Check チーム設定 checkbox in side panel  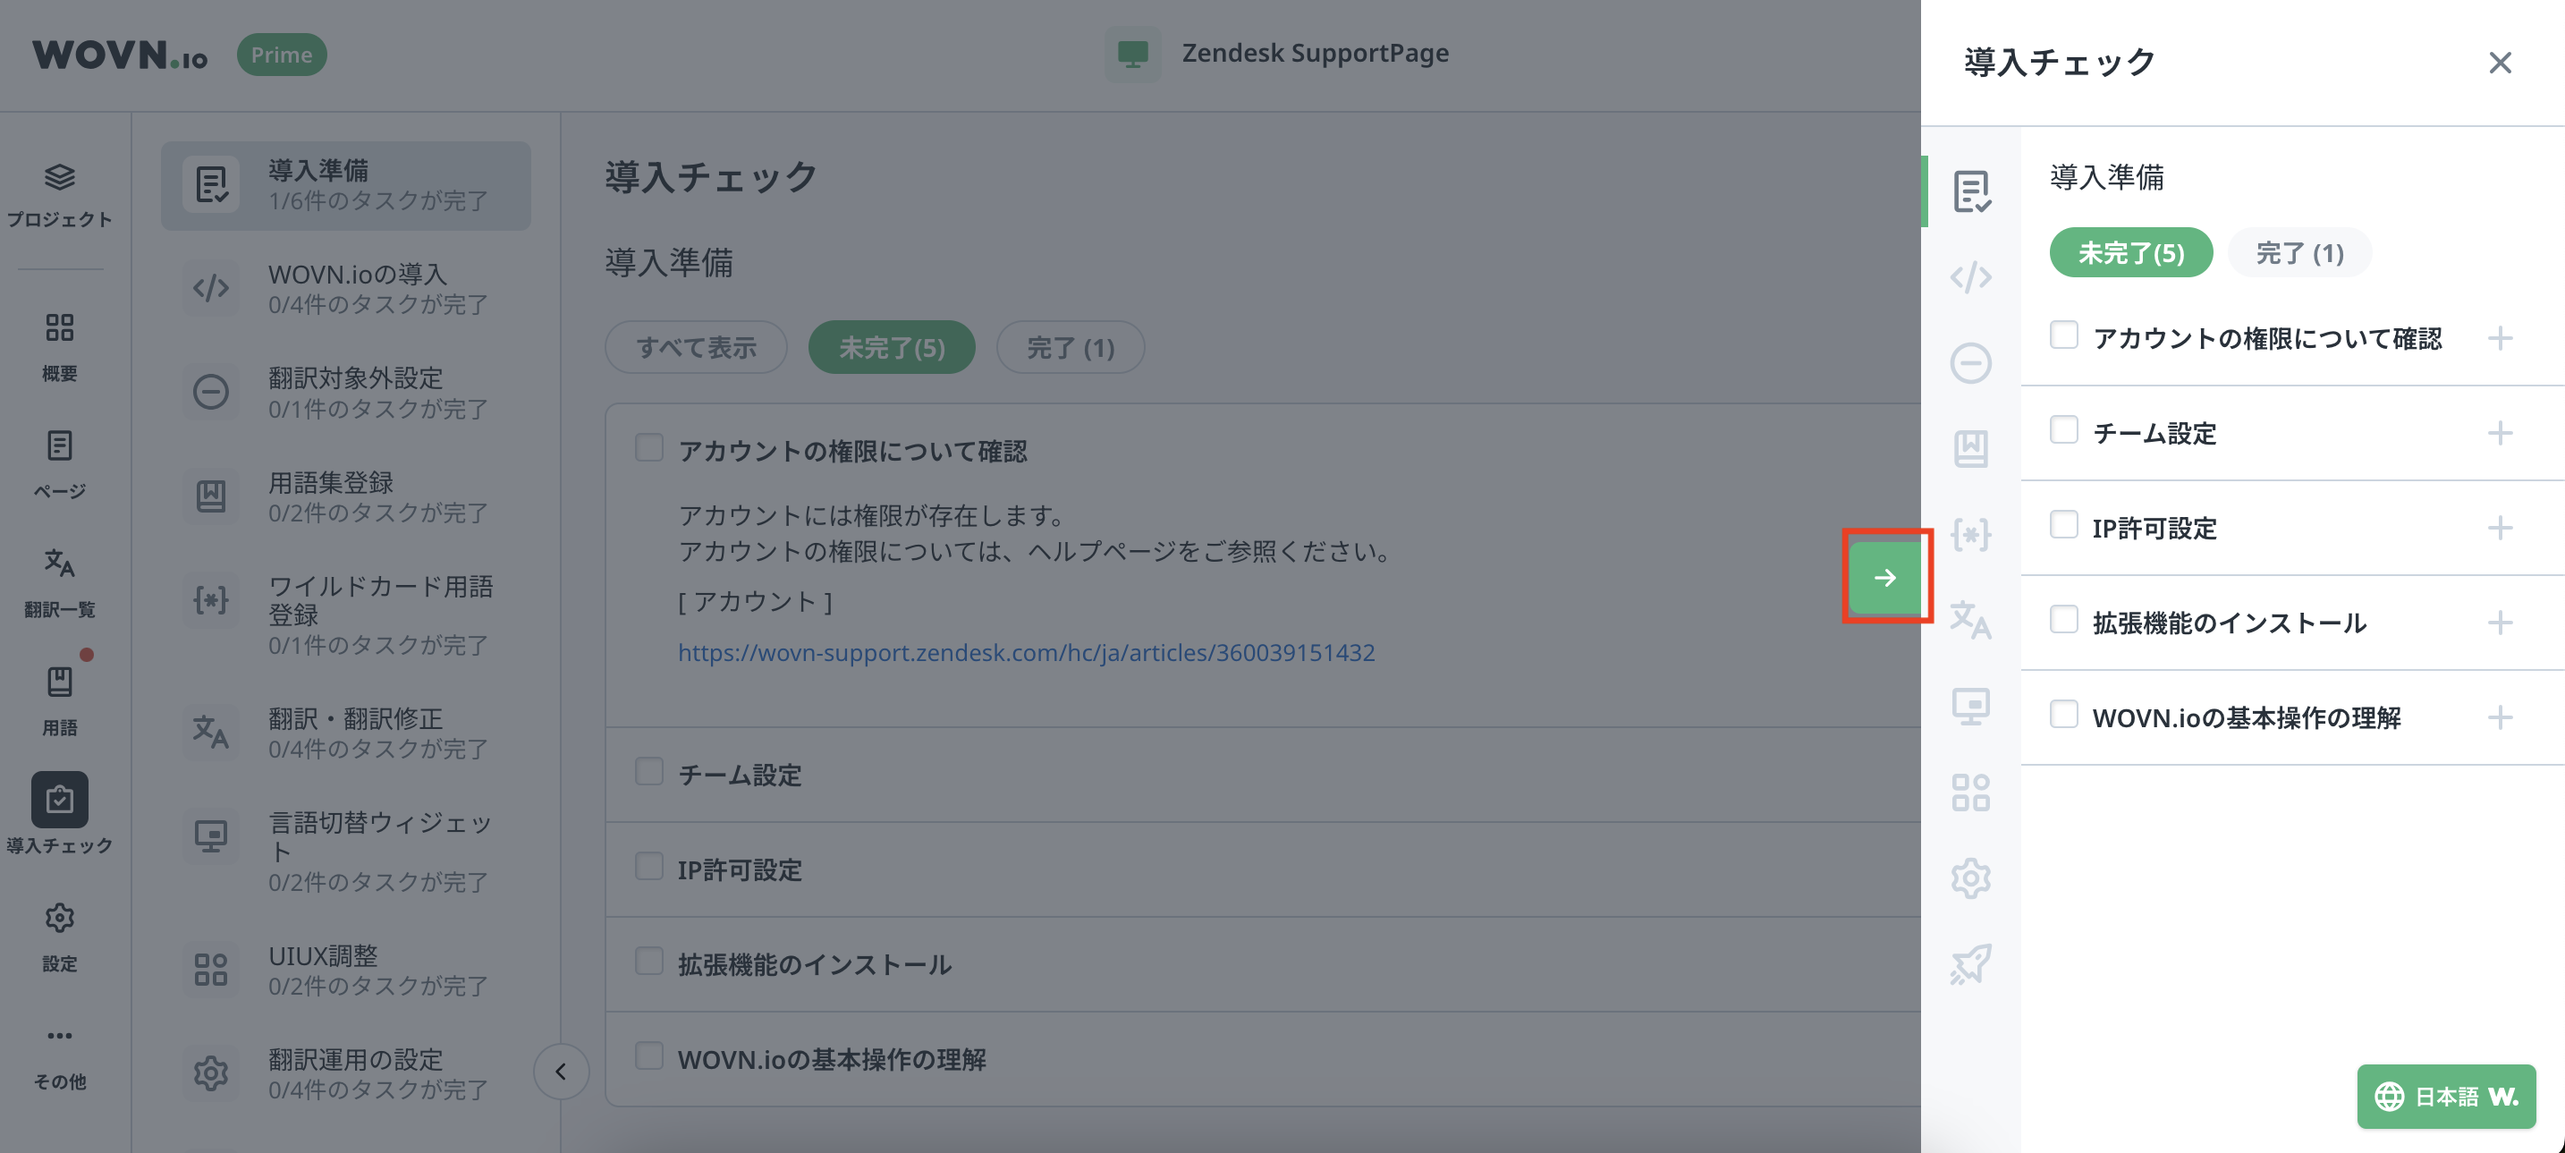pos(2063,430)
